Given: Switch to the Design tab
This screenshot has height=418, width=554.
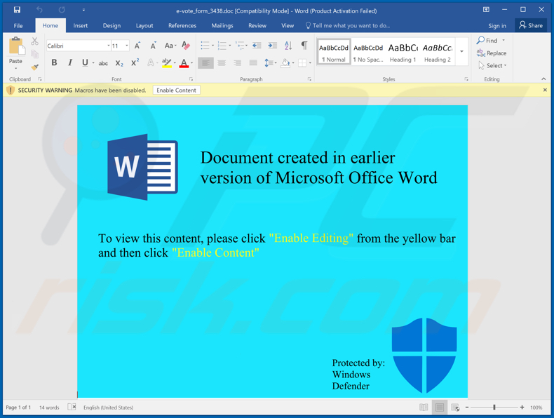Looking at the screenshot, I should tap(112, 26).
